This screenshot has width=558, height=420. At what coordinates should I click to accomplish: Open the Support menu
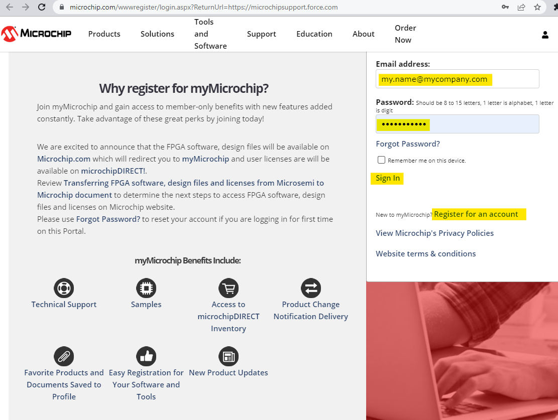(262, 34)
